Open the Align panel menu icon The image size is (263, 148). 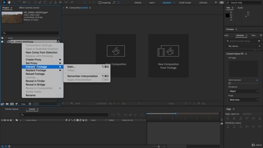point(234,109)
